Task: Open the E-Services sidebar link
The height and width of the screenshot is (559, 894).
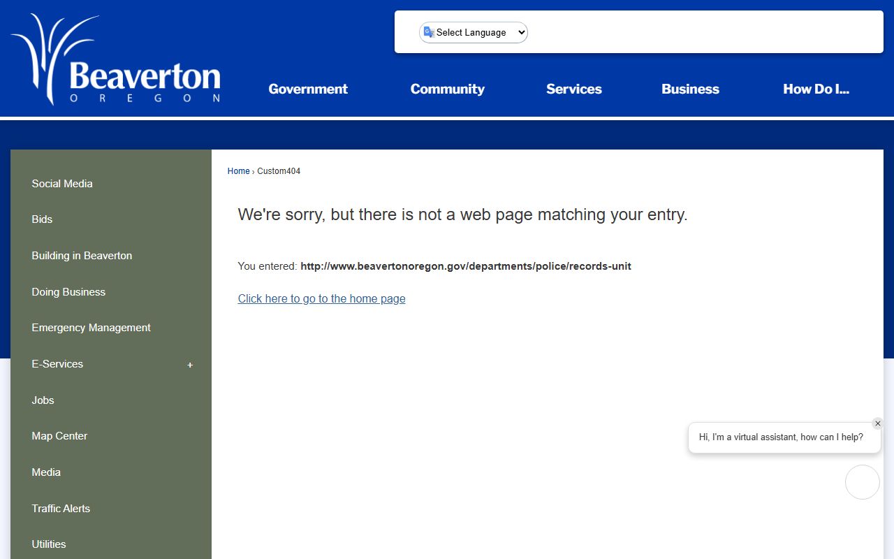Action: click(x=57, y=364)
